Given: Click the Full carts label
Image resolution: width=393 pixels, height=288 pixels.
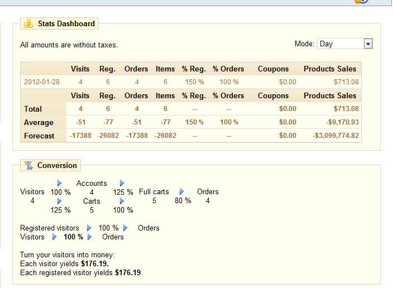Looking at the screenshot, I should tap(154, 192).
